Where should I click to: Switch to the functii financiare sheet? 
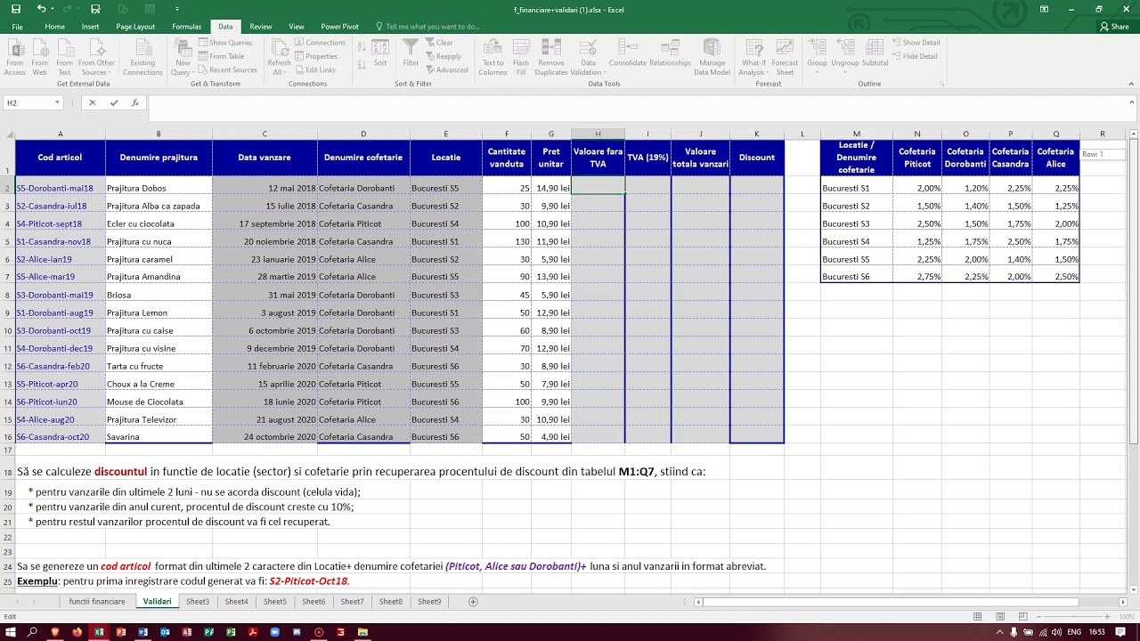coord(97,602)
